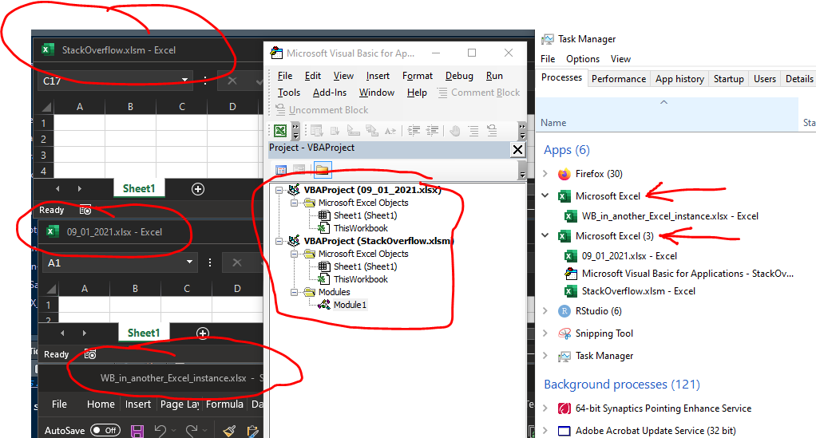Open the View menu in Visual Basic editor

(343, 76)
